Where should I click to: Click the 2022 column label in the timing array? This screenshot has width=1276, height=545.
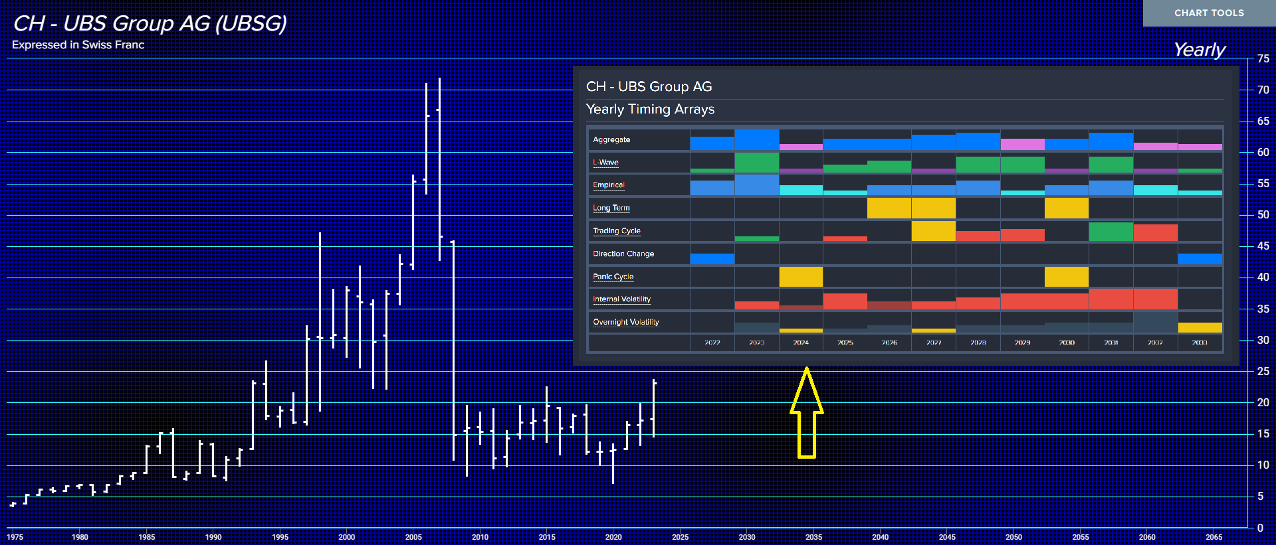(712, 343)
